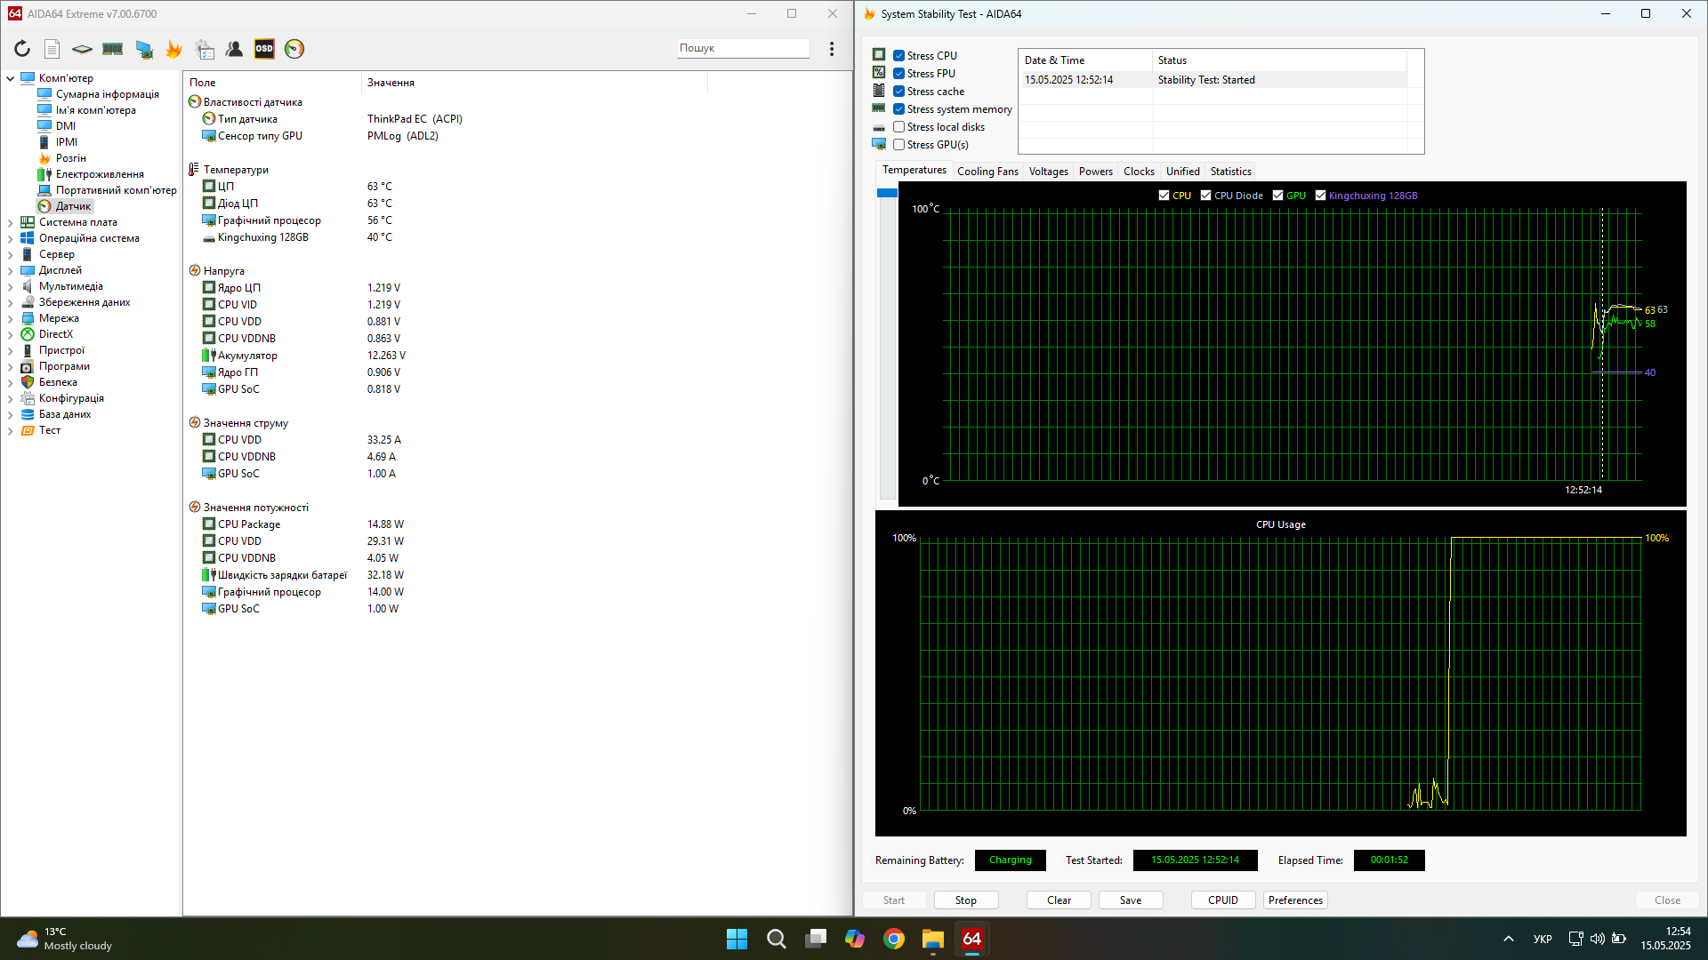
Task: Expand the Мультимедіа tree node
Action: coord(10,287)
